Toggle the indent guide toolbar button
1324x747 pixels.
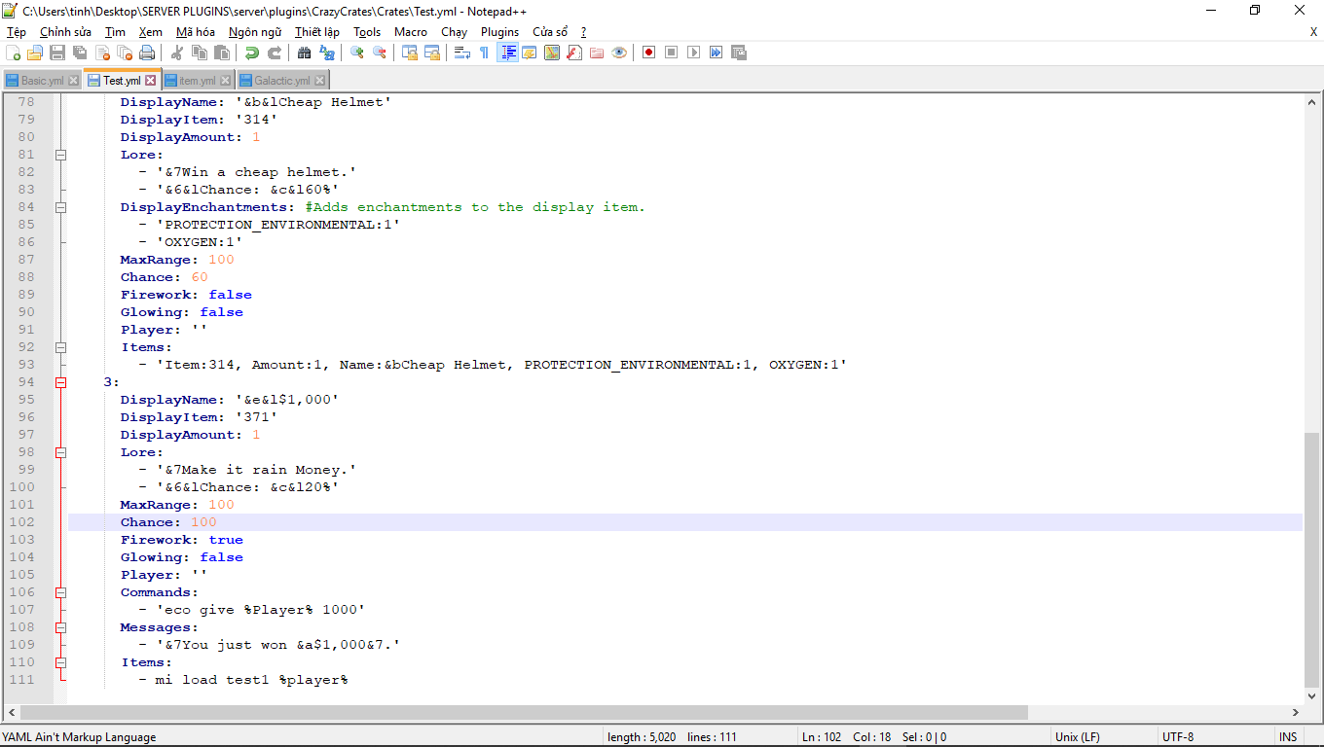[507, 53]
